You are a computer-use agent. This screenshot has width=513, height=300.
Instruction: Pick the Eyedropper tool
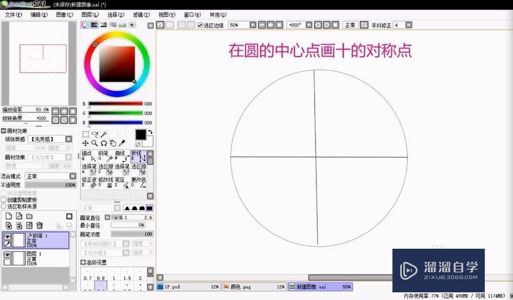[123, 143]
